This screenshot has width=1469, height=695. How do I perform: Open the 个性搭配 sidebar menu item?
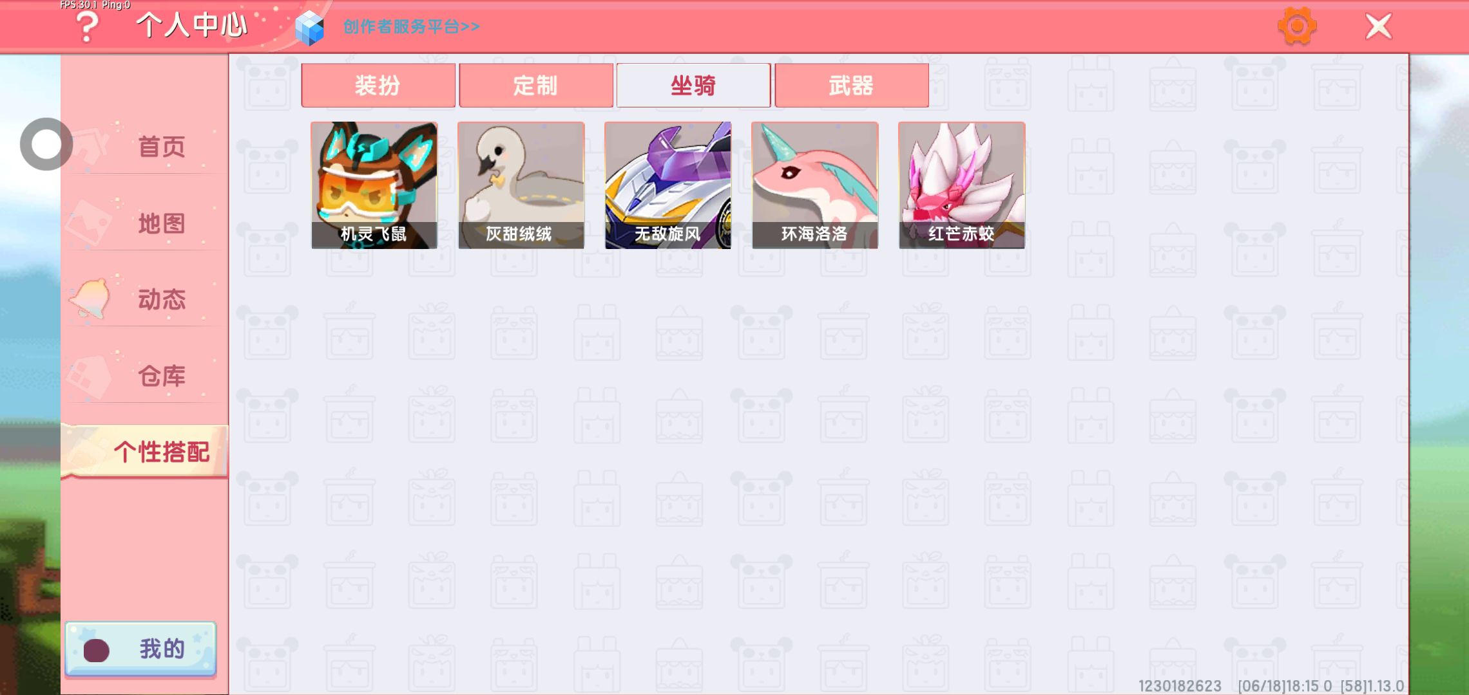coord(145,452)
